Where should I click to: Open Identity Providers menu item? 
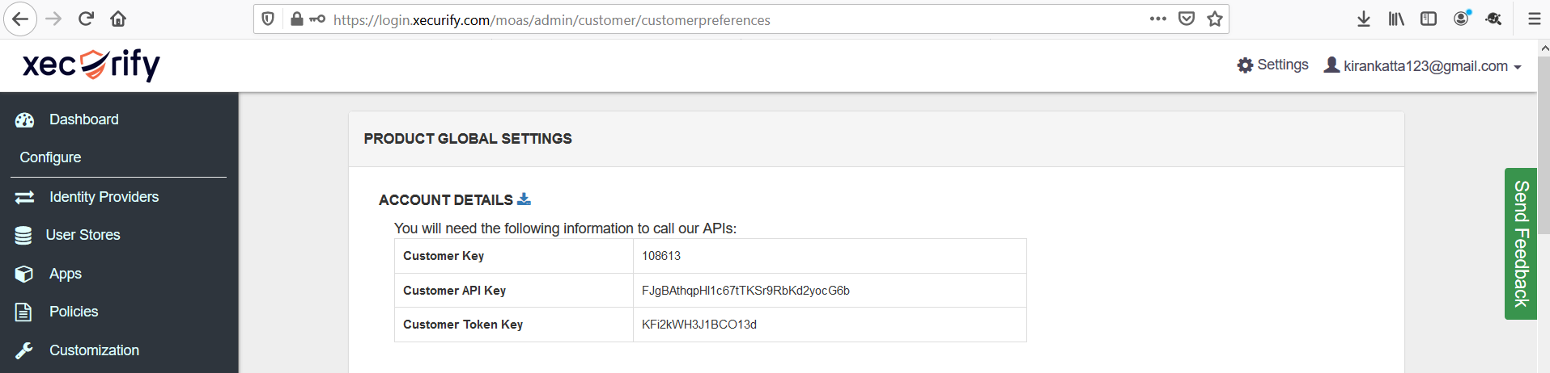click(x=104, y=197)
